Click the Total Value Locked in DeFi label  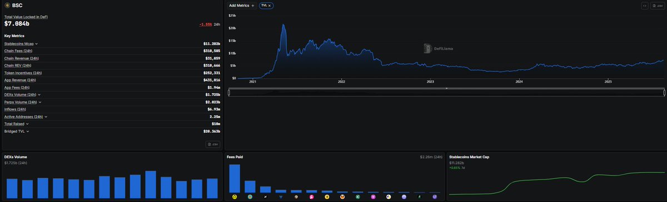(x=26, y=17)
